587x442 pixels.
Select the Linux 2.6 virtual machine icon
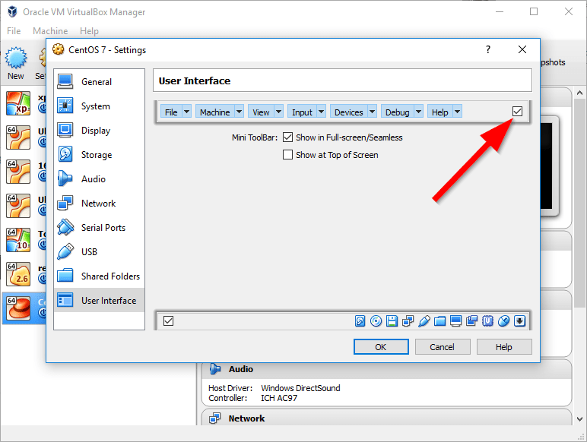[x=18, y=274]
